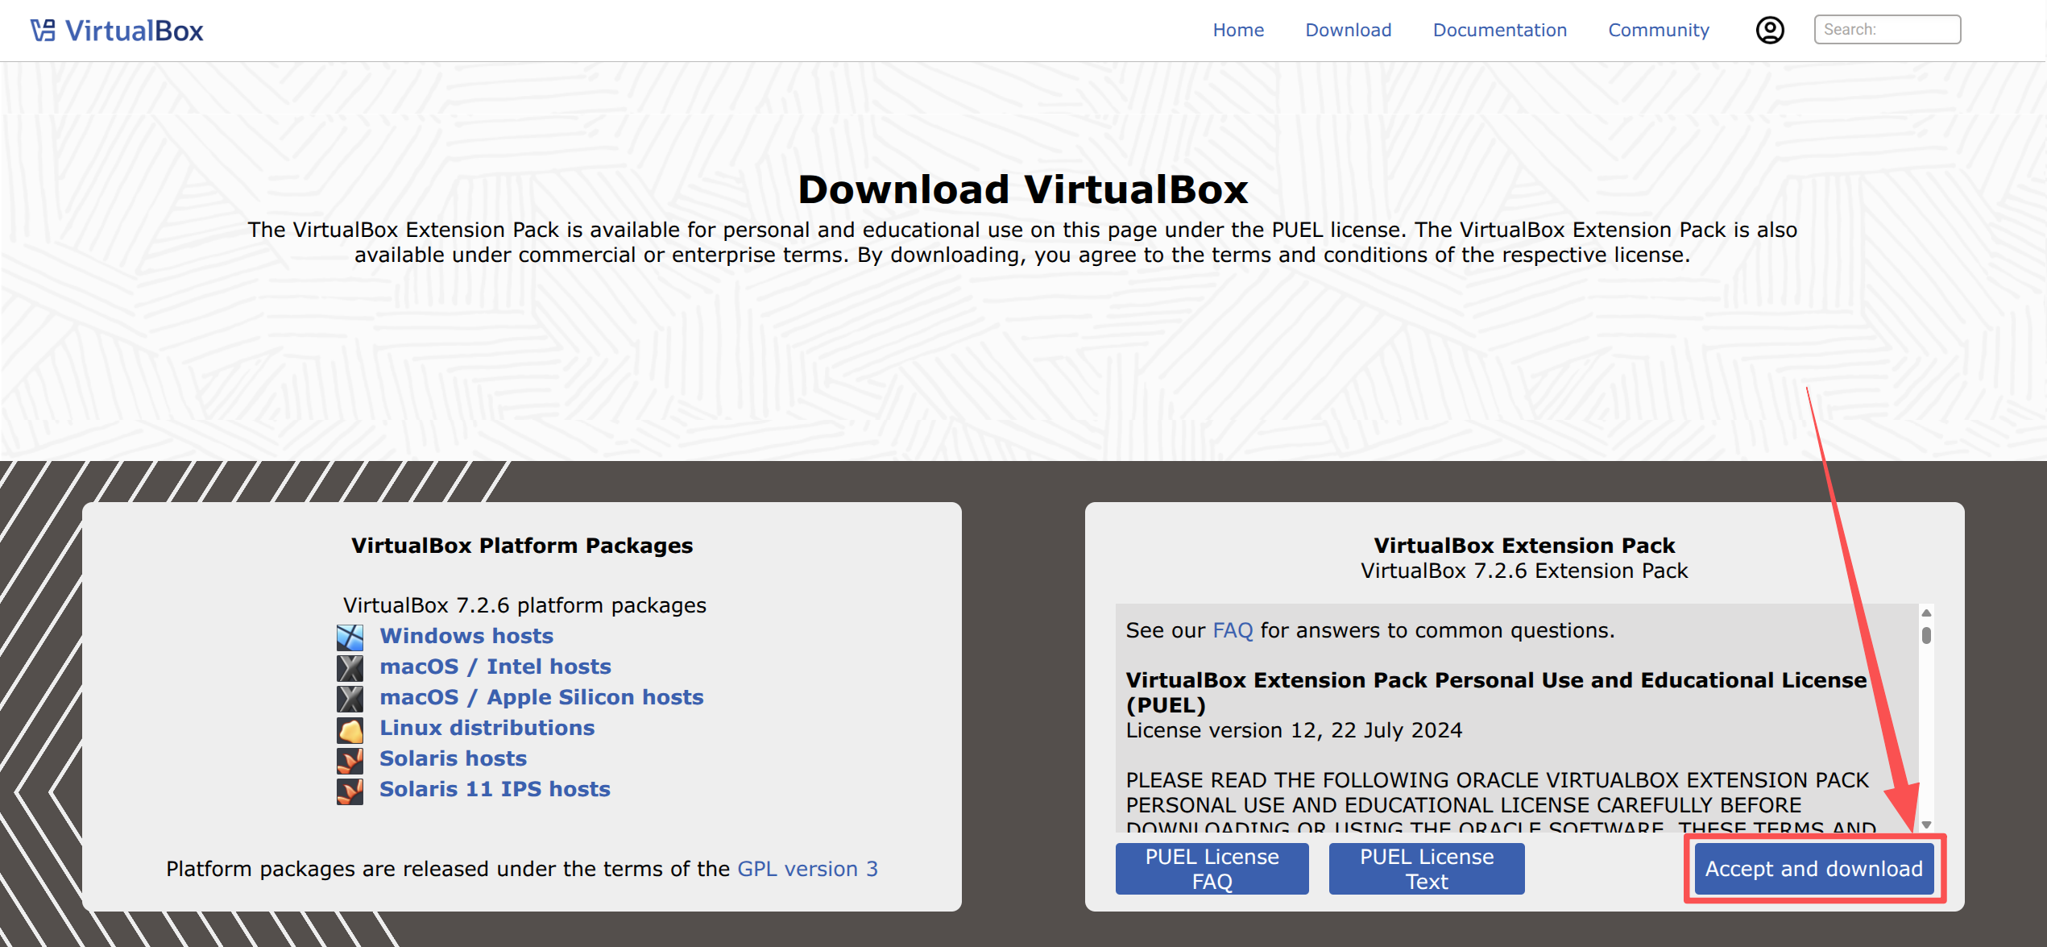Download the Solaris hosts package
This screenshot has width=2047, height=947.
[453, 758]
